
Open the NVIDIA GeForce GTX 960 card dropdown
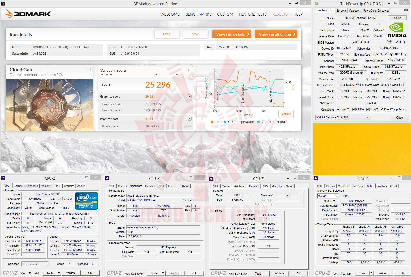[342, 117]
